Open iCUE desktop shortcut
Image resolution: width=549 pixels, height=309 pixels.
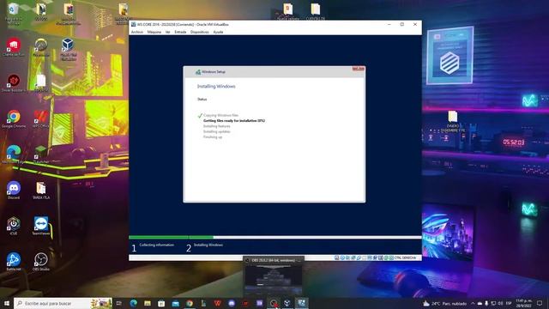click(14, 226)
